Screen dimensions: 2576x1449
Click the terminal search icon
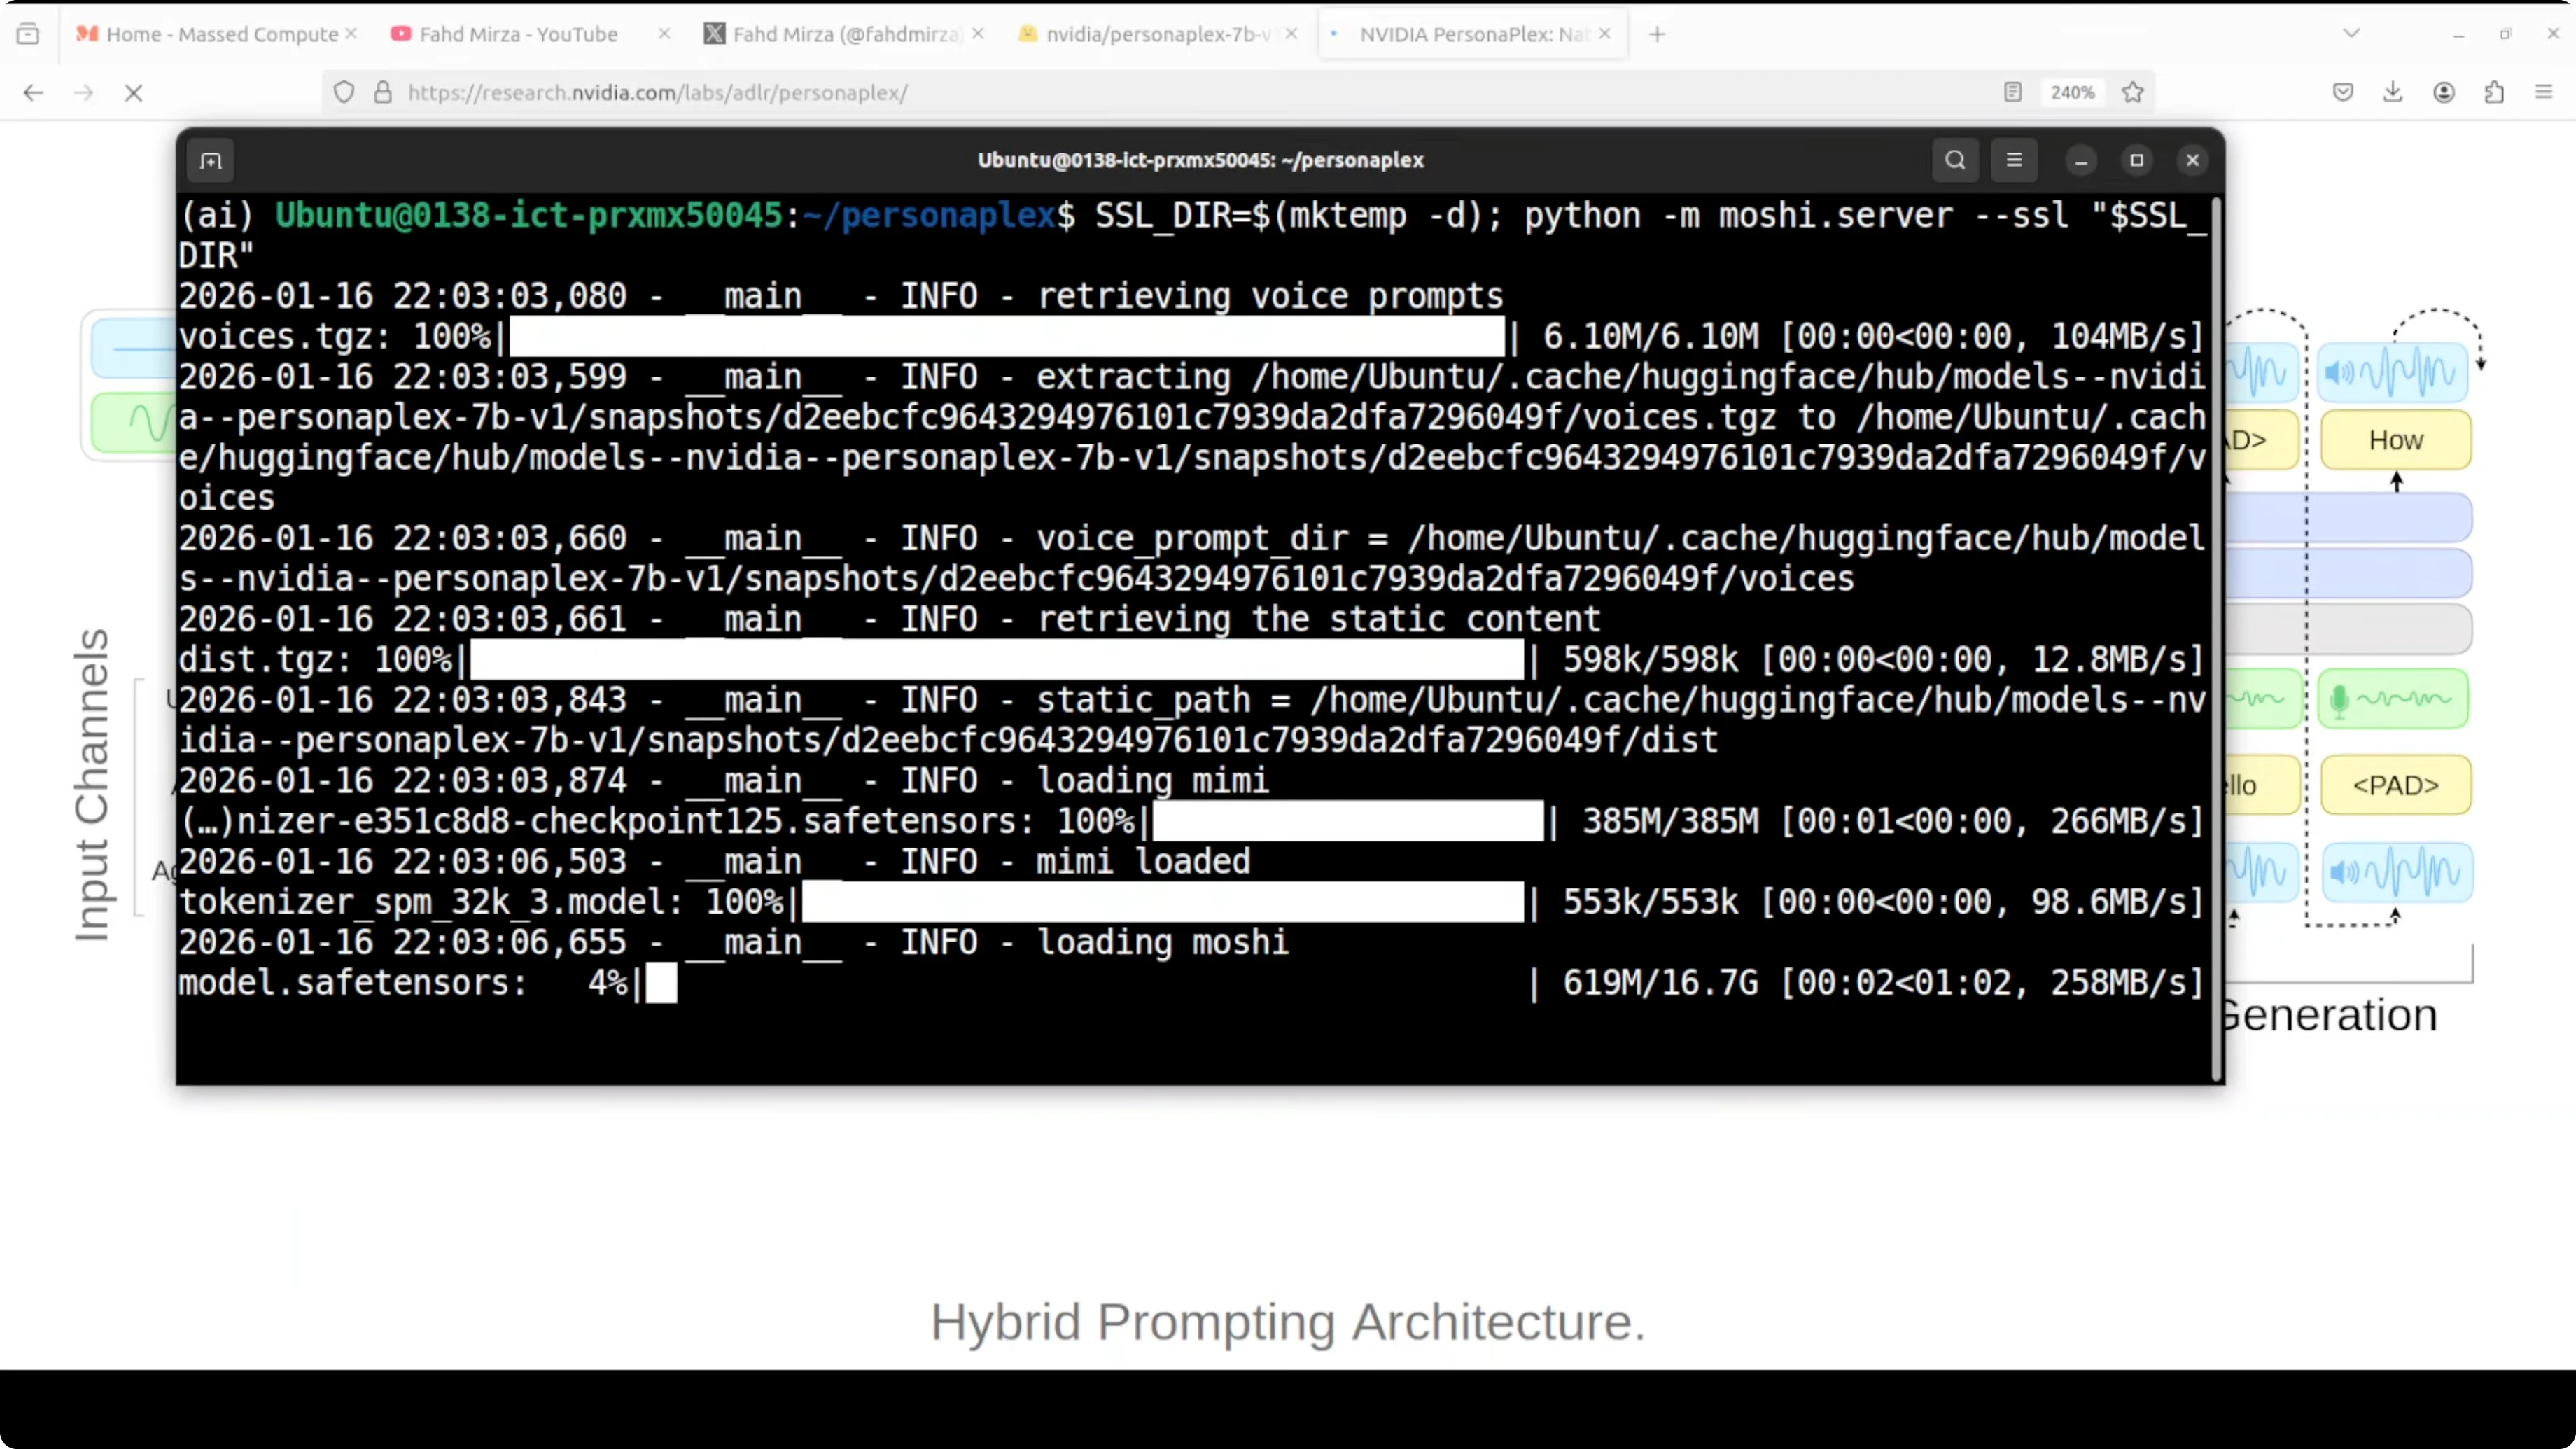click(x=1955, y=160)
